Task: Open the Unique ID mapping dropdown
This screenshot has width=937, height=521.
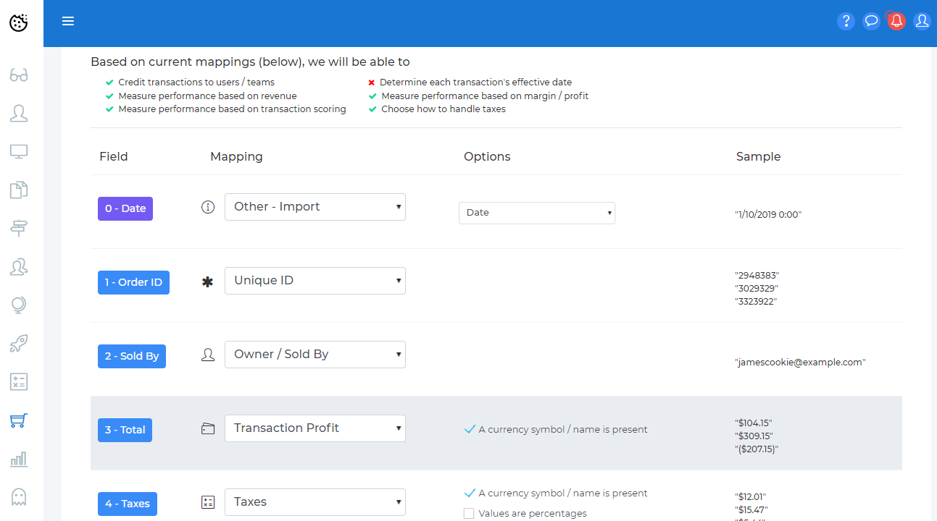Action: click(315, 281)
